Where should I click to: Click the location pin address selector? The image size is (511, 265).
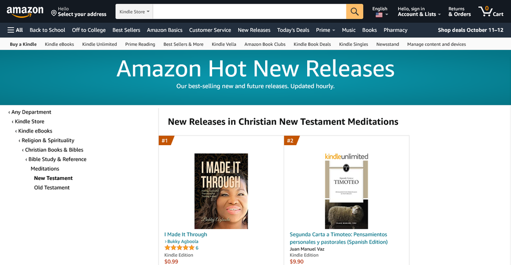[x=79, y=12]
